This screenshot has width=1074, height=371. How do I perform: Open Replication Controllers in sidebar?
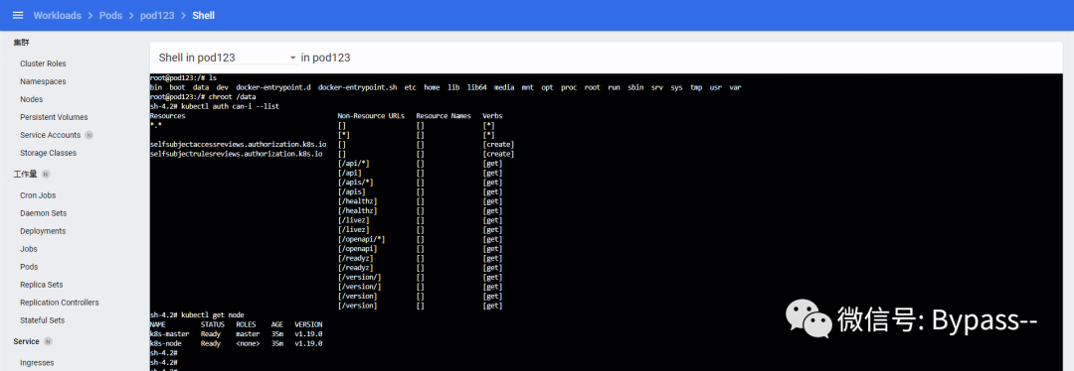tap(60, 302)
